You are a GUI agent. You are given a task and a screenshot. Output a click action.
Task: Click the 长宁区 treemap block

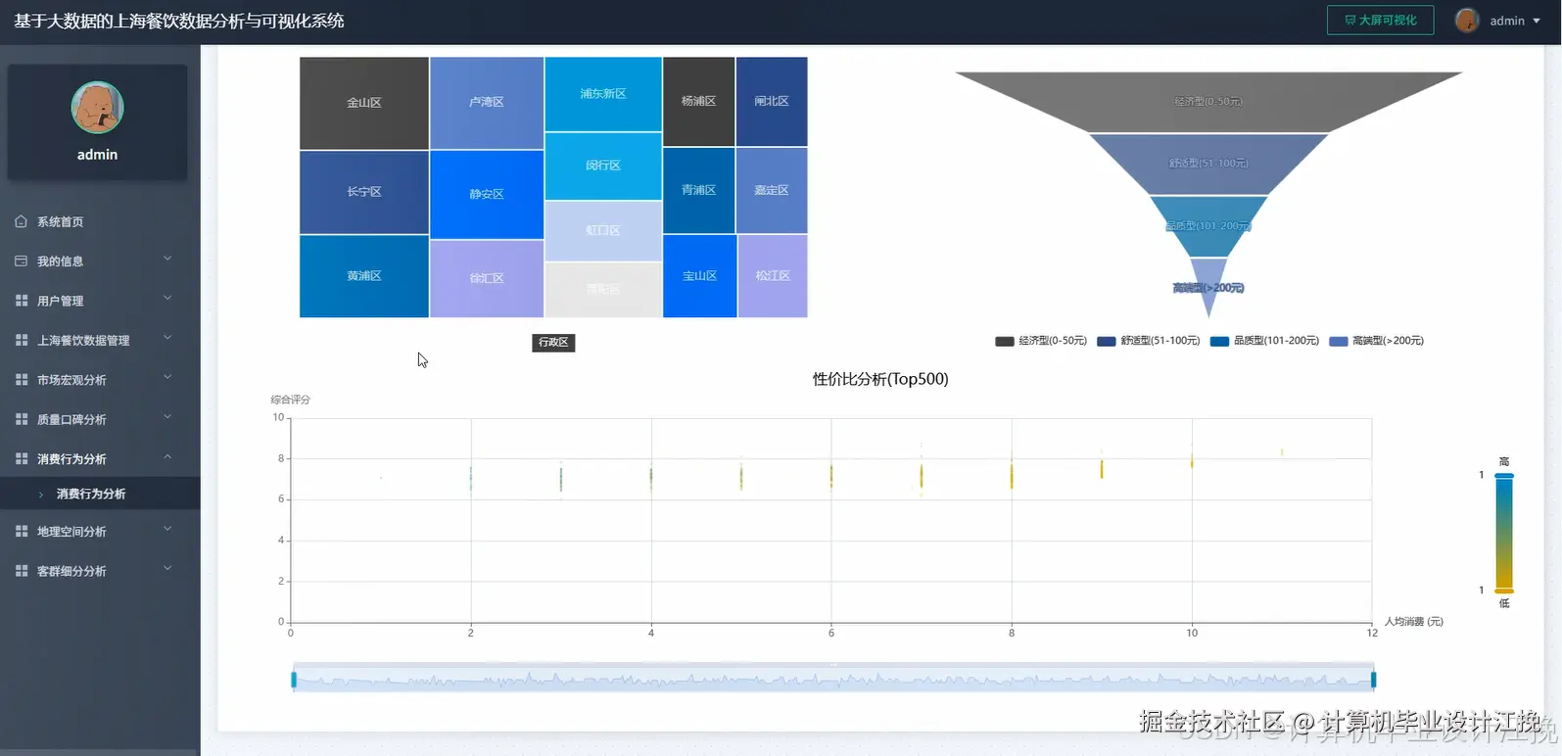pos(364,192)
